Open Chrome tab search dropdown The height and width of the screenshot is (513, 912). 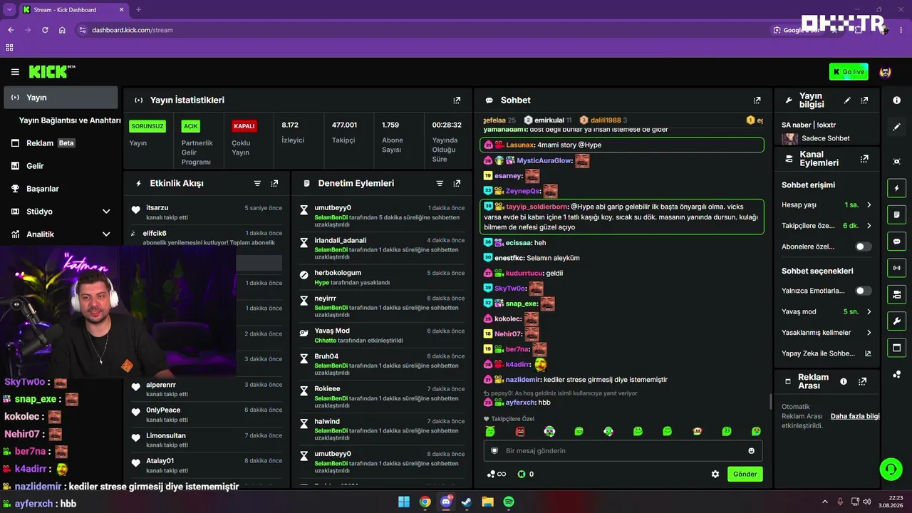tap(9, 10)
